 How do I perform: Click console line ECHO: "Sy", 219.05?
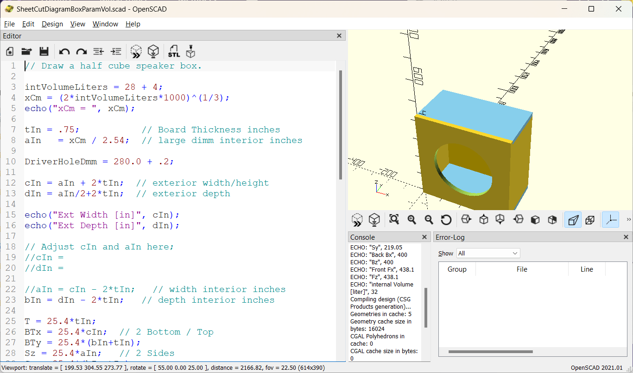[376, 248]
